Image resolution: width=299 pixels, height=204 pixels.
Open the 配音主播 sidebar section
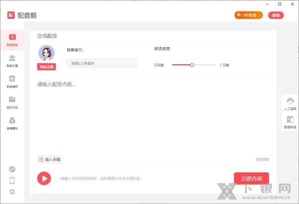(12, 61)
